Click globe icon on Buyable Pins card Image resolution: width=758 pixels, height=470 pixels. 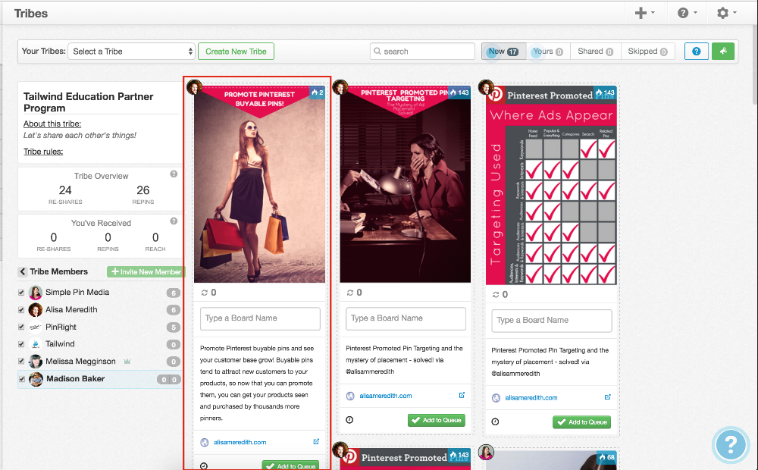click(x=205, y=443)
